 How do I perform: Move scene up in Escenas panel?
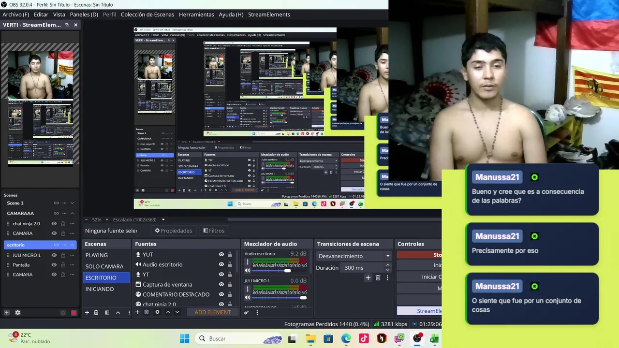(118, 313)
